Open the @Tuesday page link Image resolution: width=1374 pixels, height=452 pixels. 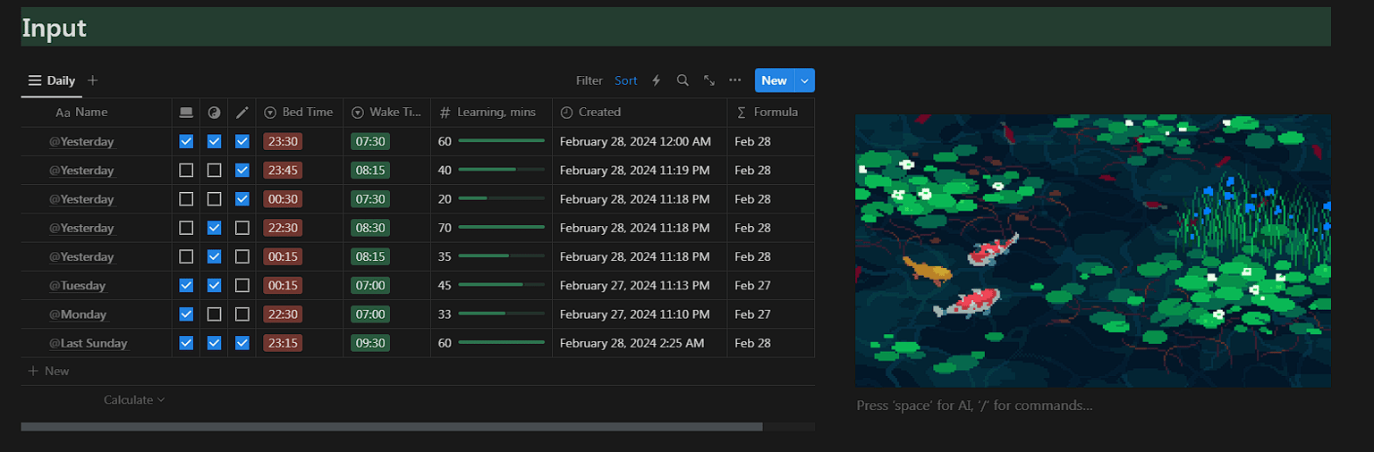tap(77, 286)
